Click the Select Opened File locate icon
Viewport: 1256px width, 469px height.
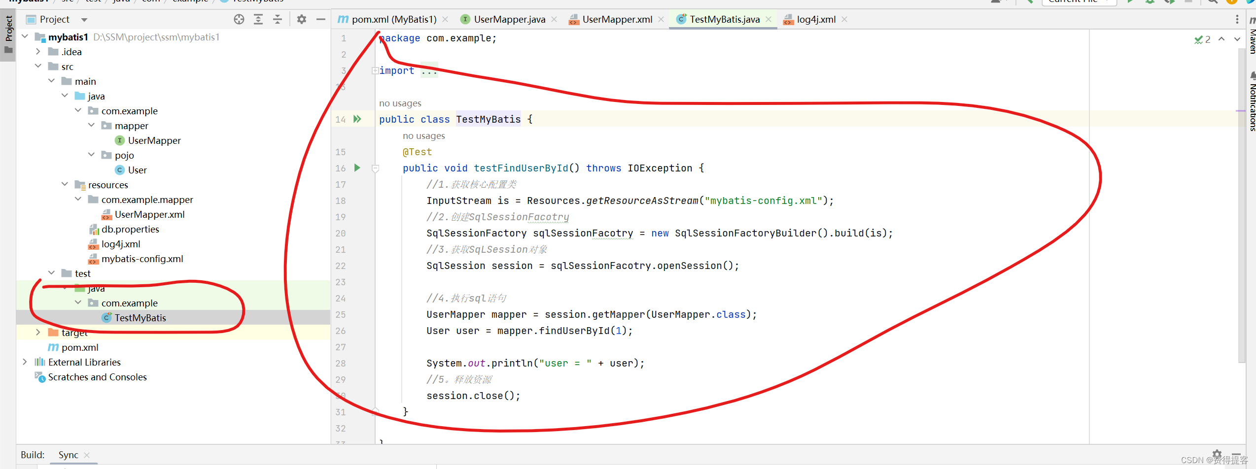pos(239,19)
